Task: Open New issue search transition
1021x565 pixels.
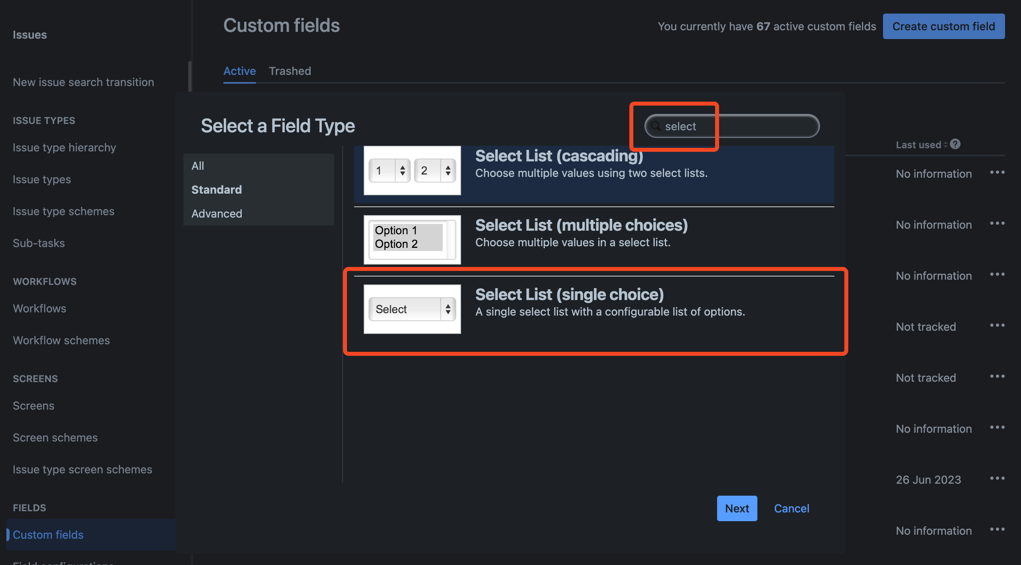Action: (x=83, y=82)
